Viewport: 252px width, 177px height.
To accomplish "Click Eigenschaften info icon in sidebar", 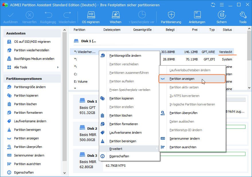I will coord(9,172).
